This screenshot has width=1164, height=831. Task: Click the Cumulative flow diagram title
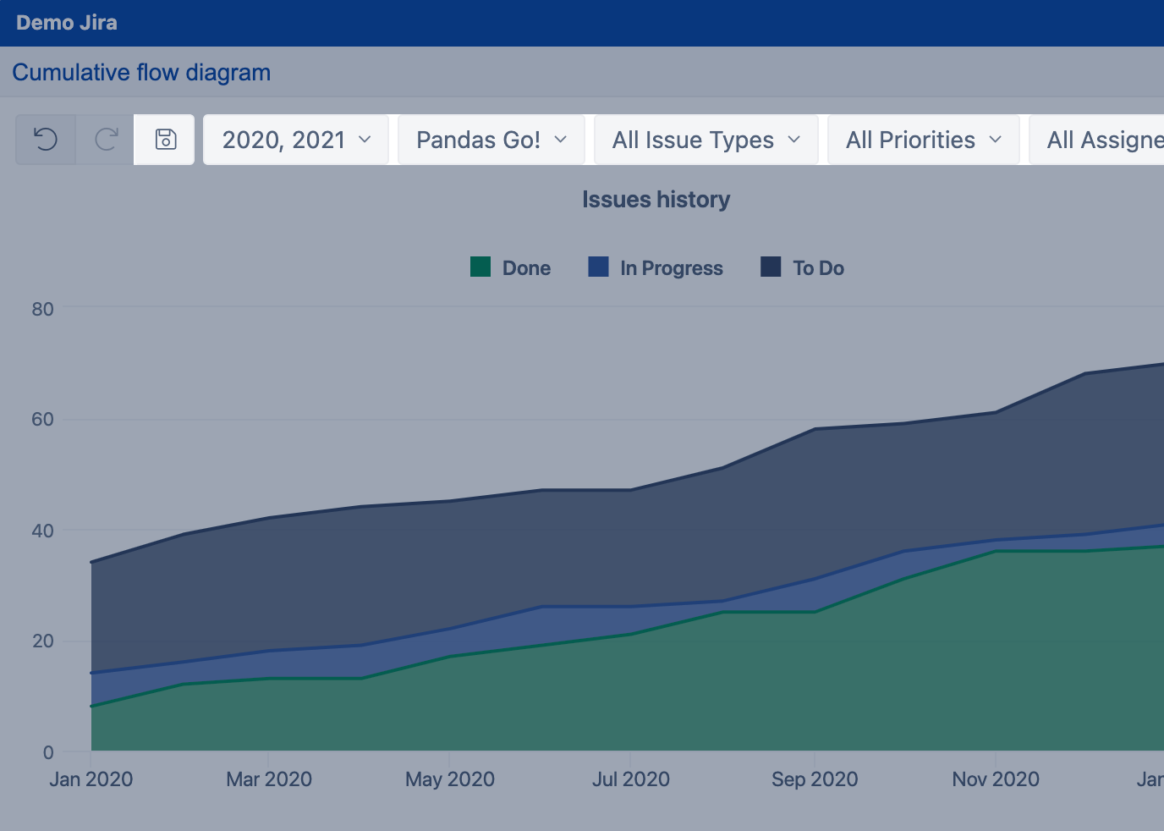(141, 73)
